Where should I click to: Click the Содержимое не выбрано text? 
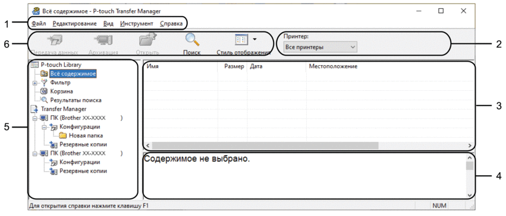[197, 158]
